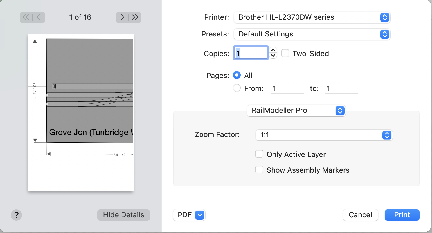Increase copies with stepper up arrow

tap(273, 50)
